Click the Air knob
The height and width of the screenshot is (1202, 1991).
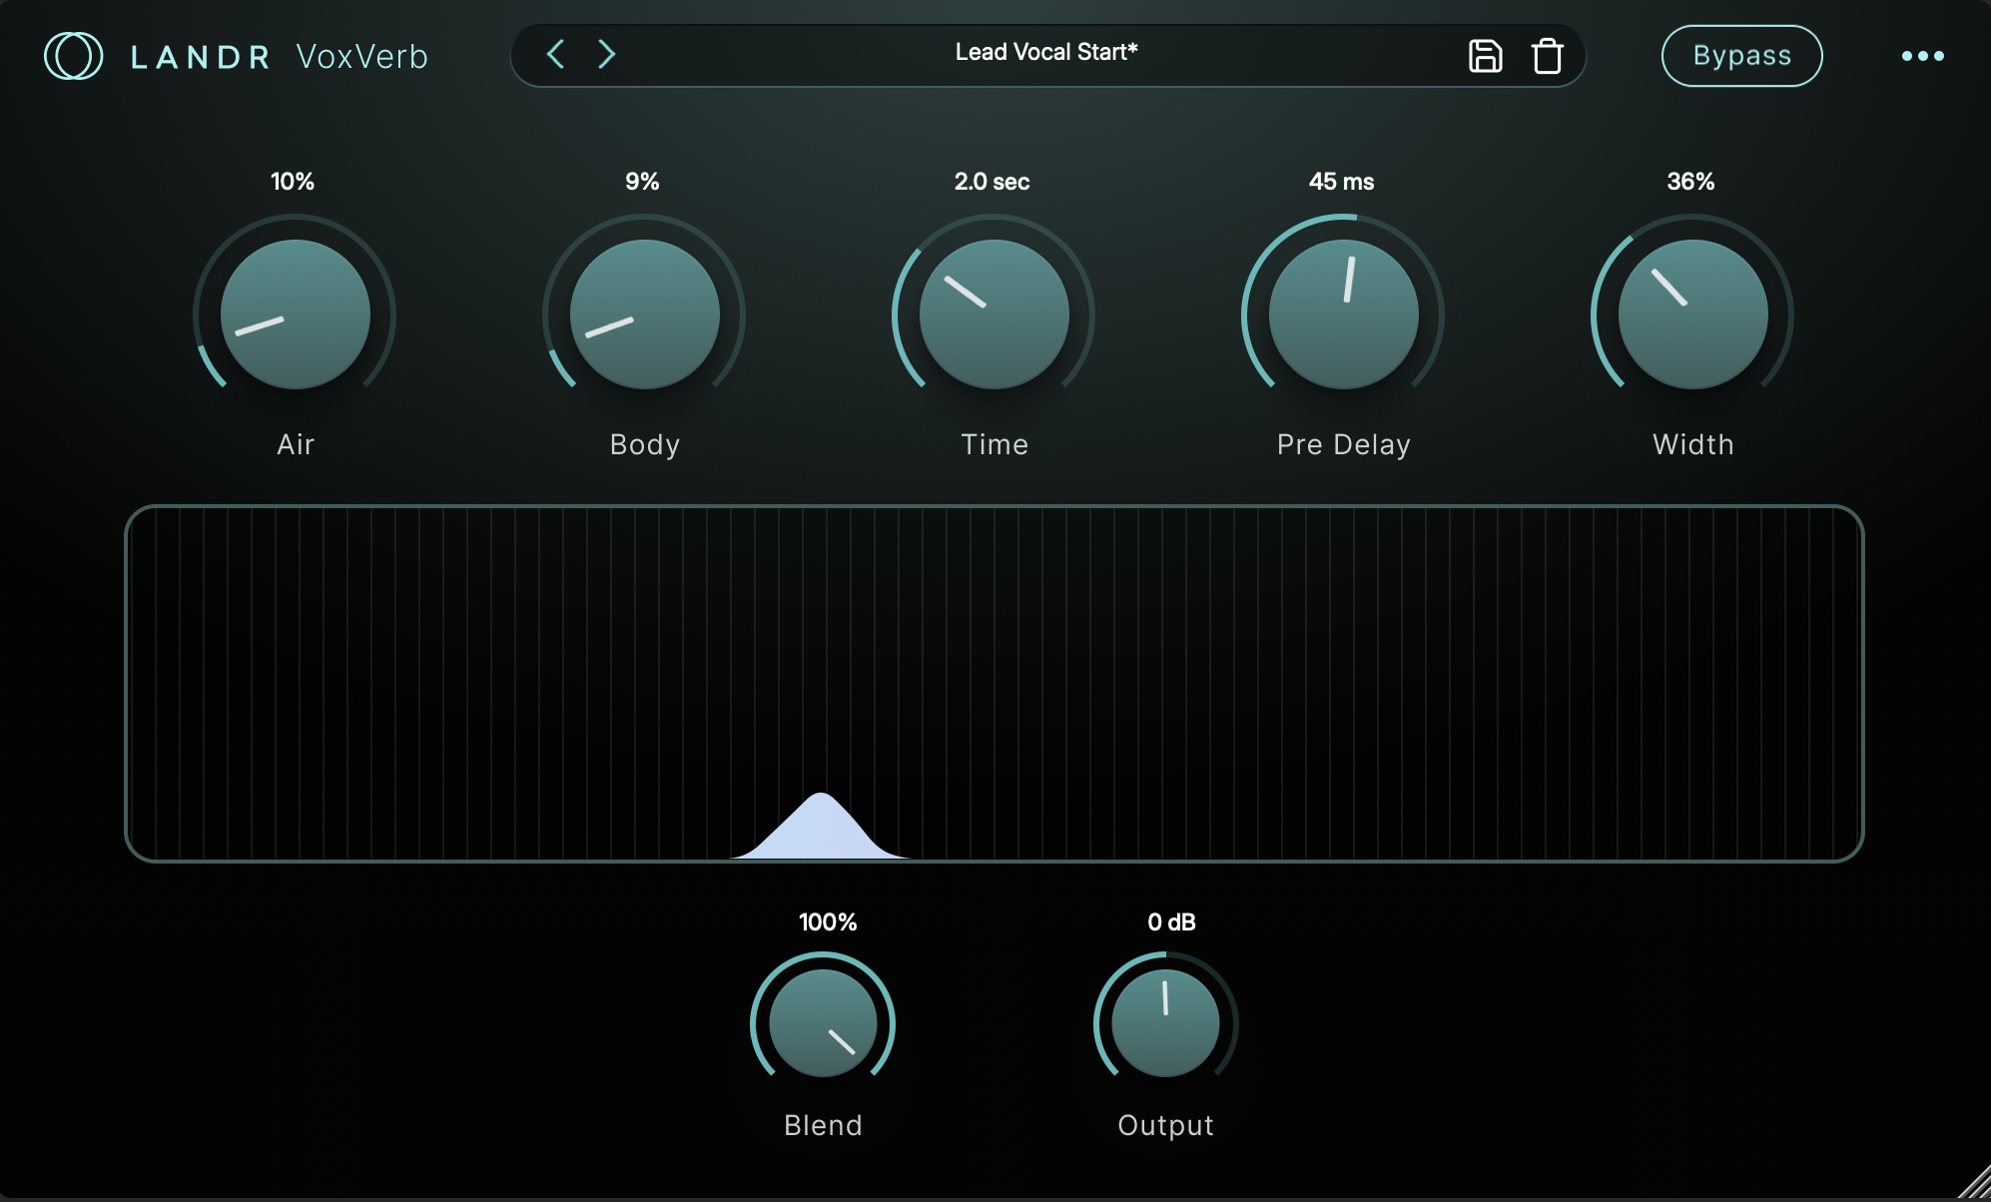(295, 314)
